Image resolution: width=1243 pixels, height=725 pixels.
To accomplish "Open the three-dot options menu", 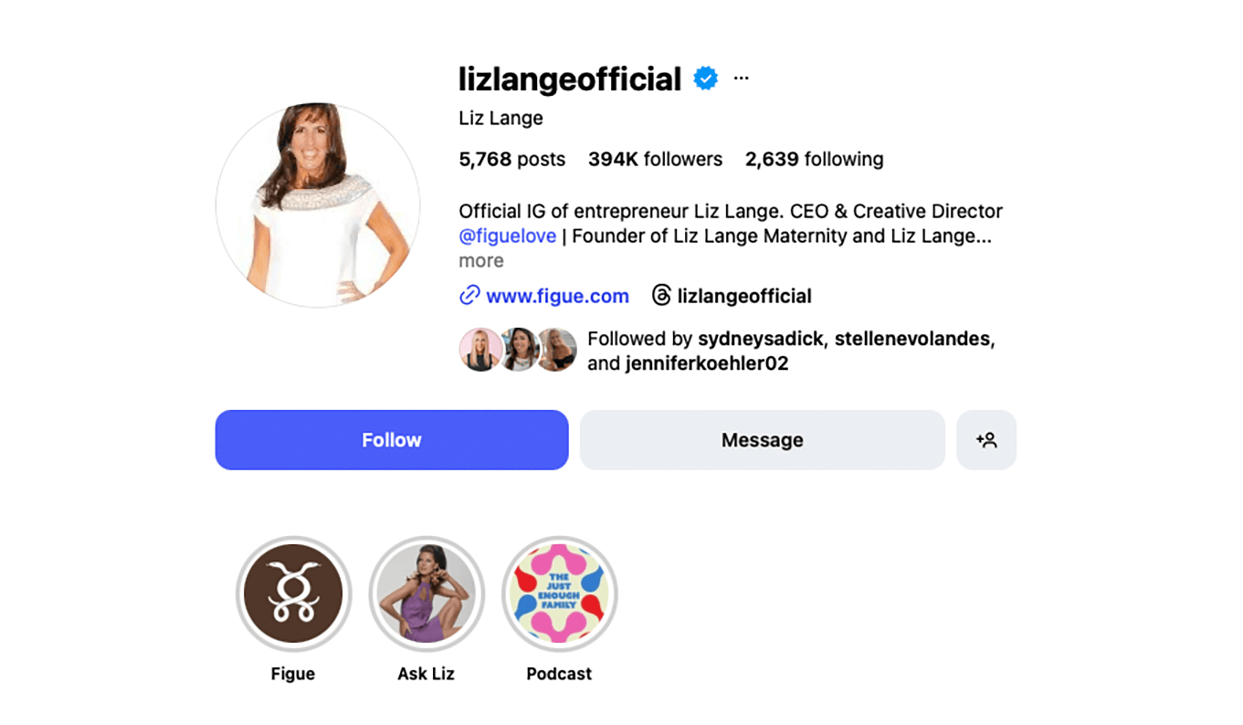I will point(741,79).
